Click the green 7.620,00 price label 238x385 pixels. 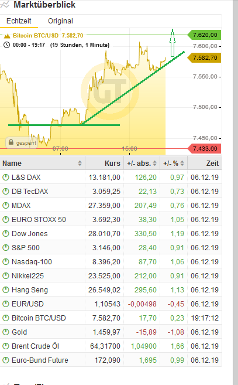pos(205,35)
